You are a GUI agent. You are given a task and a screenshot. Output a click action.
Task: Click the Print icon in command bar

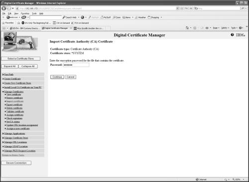pyautogui.click(x=207, y=28)
